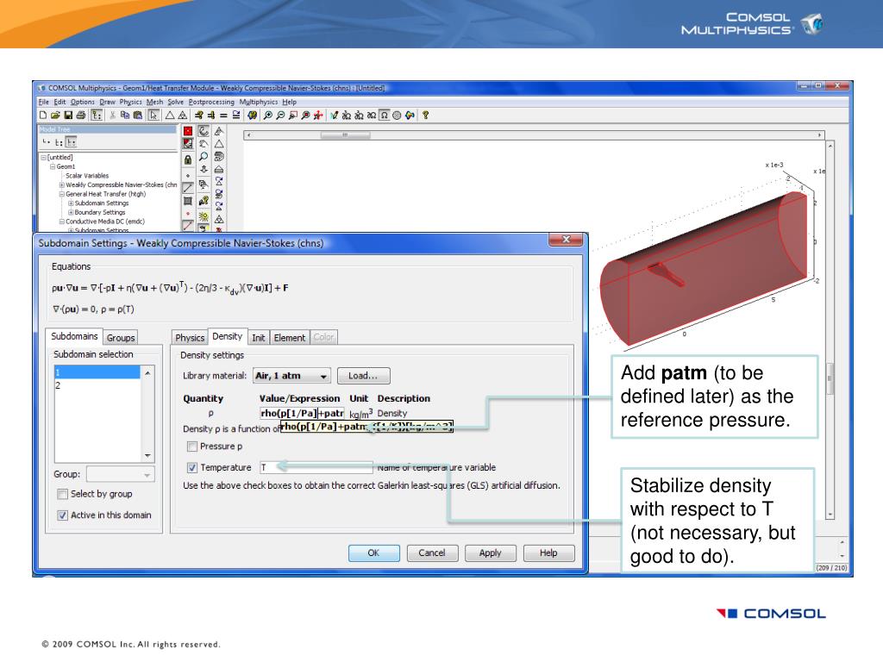This screenshot has width=883, height=662.
Task: Open the Postprocessing menu
Action: pos(211,102)
